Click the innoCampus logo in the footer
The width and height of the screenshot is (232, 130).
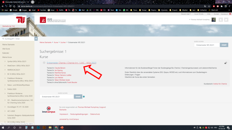coord(49,110)
